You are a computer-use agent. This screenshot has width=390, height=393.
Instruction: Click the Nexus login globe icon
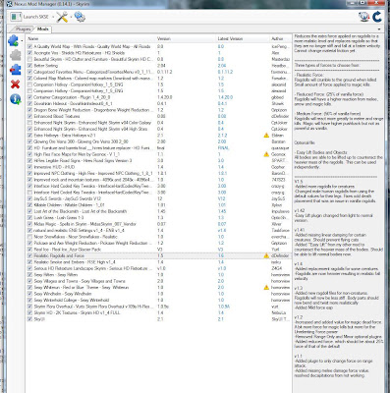click(x=364, y=17)
